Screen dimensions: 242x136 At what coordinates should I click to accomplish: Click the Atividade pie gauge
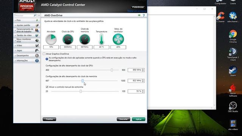(x=51, y=39)
